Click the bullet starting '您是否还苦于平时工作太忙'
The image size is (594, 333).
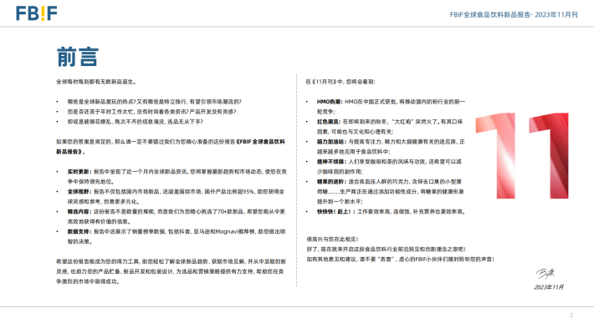[x=151, y=112]
